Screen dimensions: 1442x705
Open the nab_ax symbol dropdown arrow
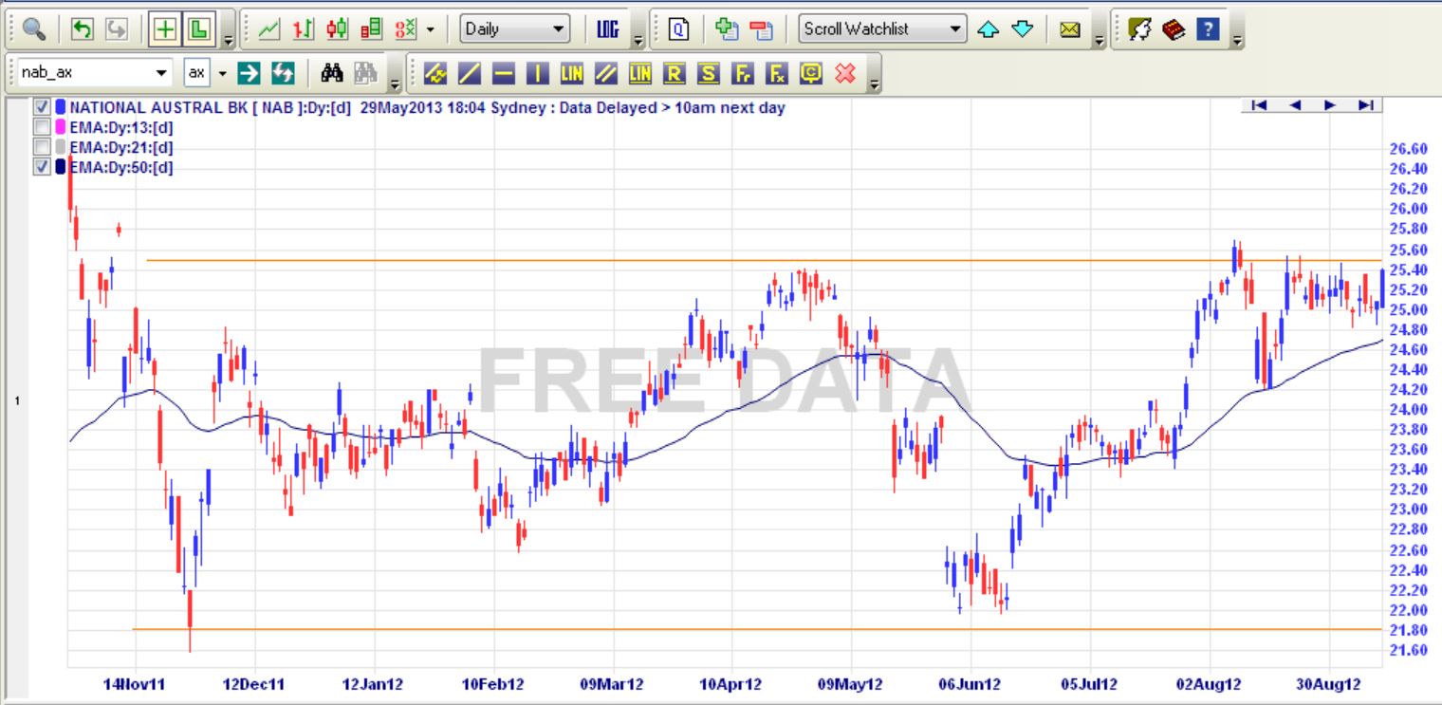point(161,72)
